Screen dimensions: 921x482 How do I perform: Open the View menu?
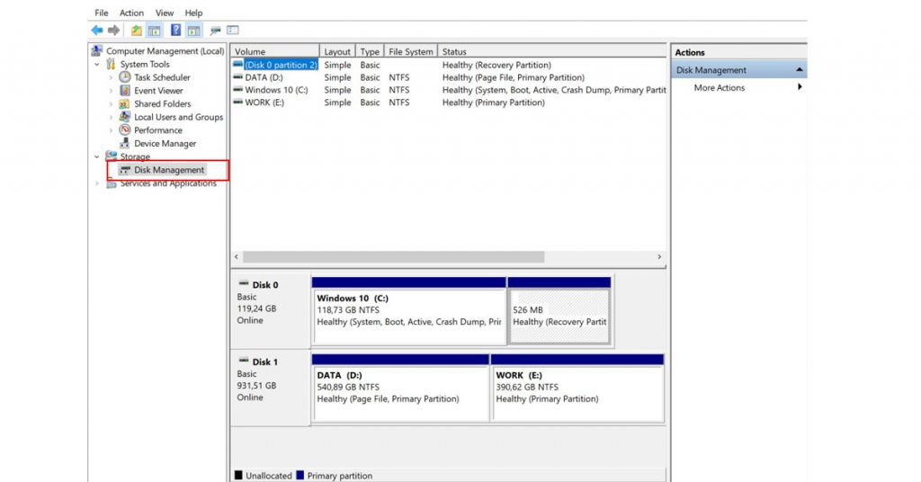[165, 13]
